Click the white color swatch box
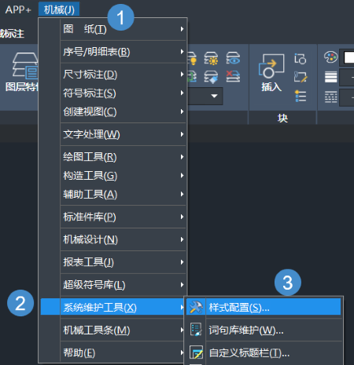Viewport: 354px width, 365px height. (x=348, y=57)
